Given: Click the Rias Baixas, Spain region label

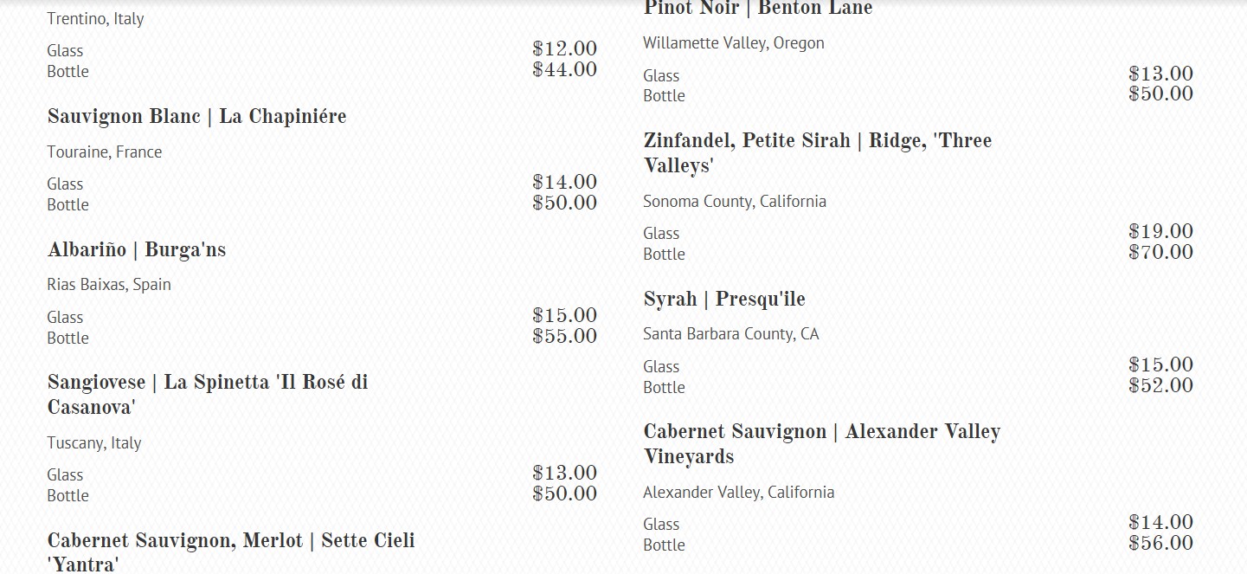Looking at the screenshot, I should pos(109,285).
